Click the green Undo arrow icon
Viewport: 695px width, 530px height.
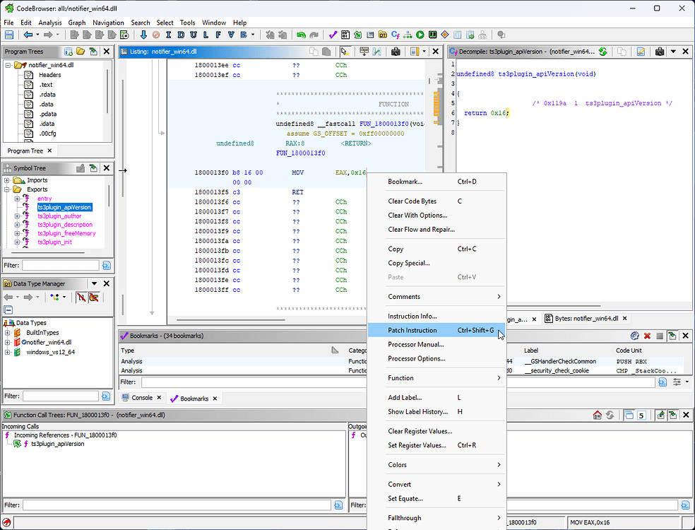[x=302, y=35]
